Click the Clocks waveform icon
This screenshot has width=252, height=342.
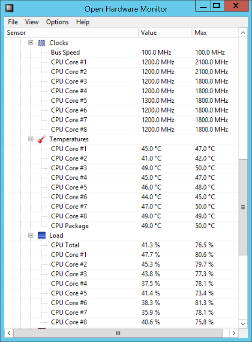click(42, 43)
